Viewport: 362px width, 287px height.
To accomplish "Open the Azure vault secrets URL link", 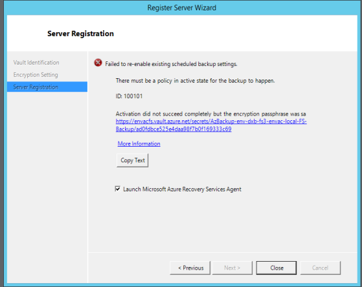I will (211, 125).
